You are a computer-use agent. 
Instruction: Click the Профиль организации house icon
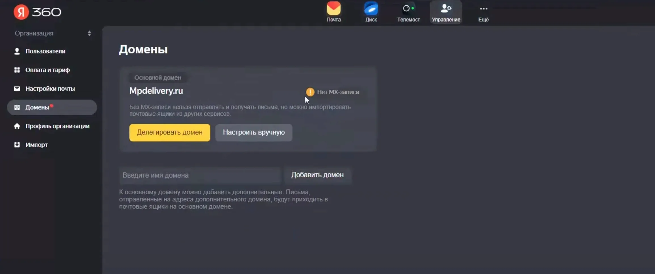pos(17,126)
